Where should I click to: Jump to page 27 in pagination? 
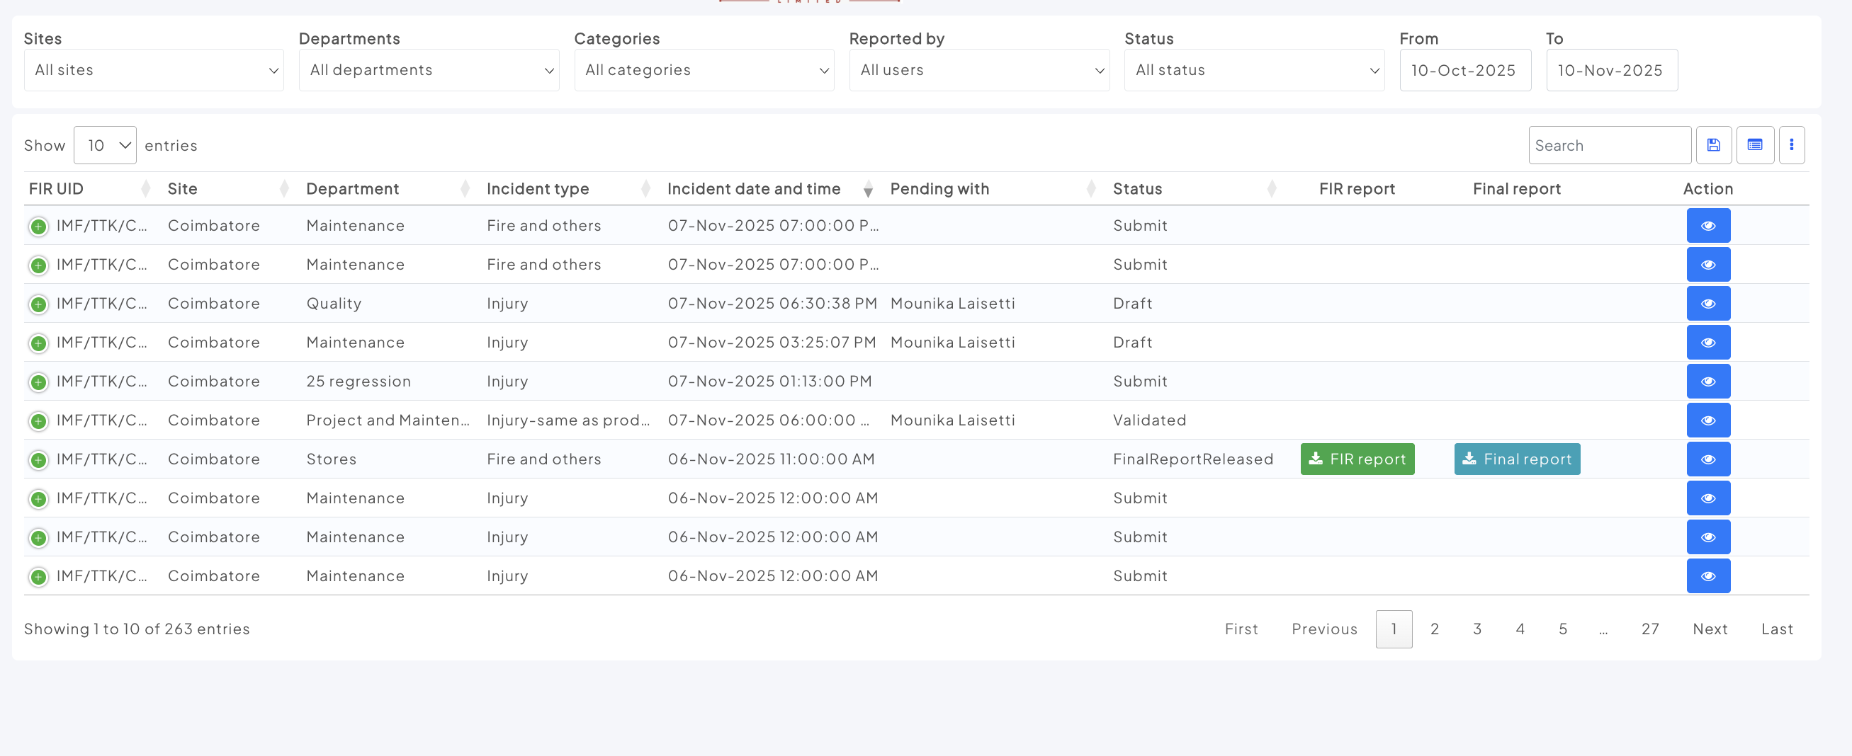click(x=1649, y=629)
